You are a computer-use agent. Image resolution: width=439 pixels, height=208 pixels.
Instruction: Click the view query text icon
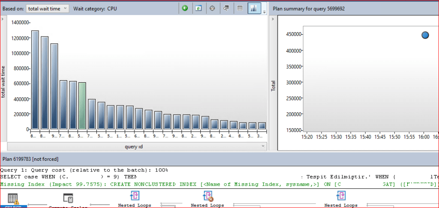(x=226, y=8)
